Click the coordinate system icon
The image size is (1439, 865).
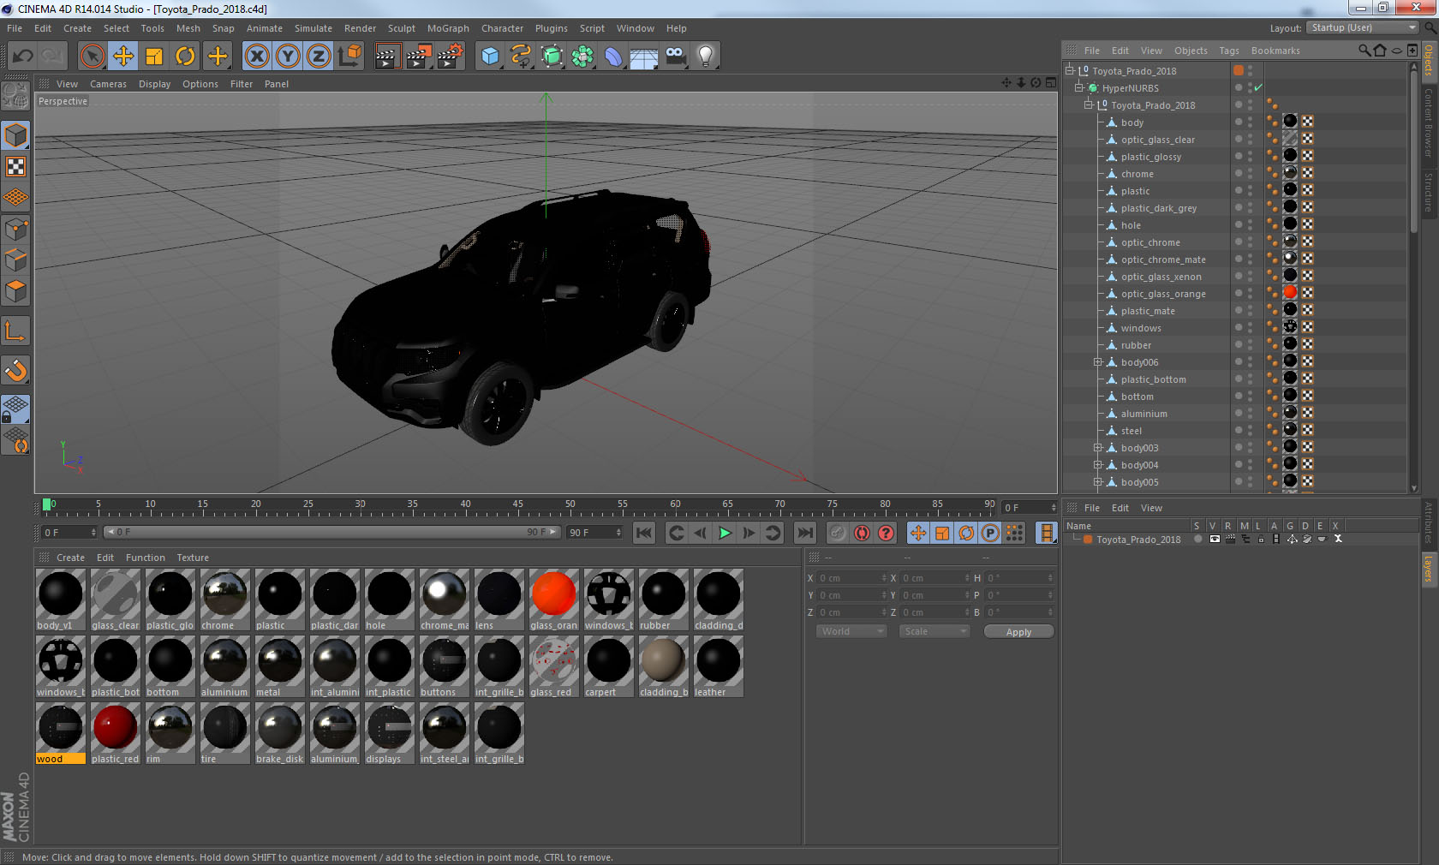point(349,57)
